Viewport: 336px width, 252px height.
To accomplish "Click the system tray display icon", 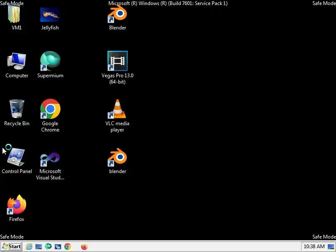I will (331, 247).
